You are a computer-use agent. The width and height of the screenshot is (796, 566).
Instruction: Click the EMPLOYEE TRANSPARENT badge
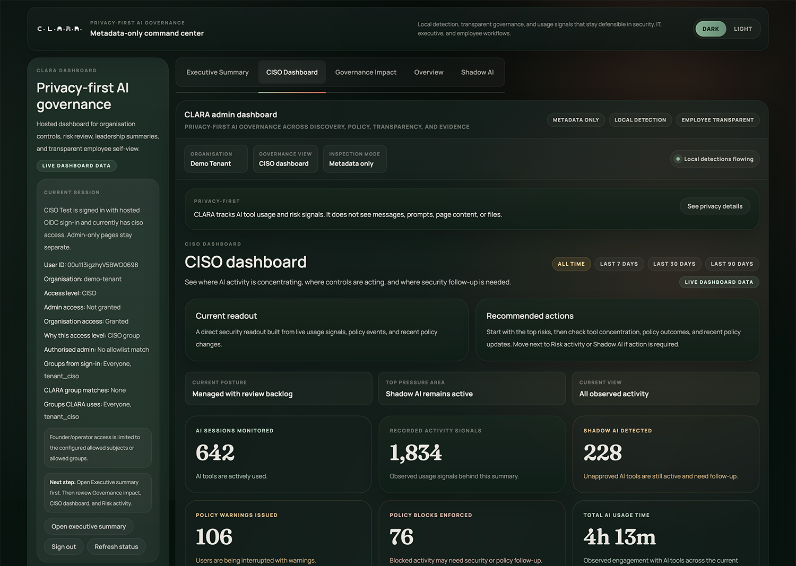717,120
